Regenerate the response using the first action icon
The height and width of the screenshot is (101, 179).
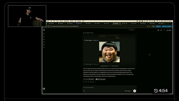pyautogui.click(x=84, y=82)
